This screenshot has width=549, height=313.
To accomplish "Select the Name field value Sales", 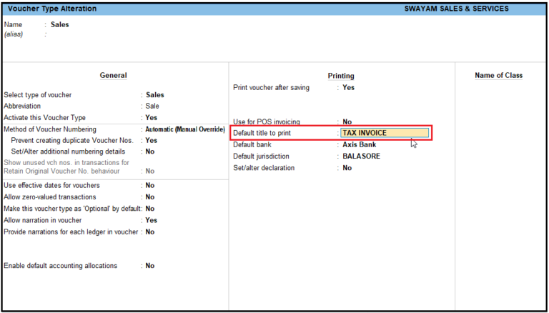I will (x=60, y=24).
